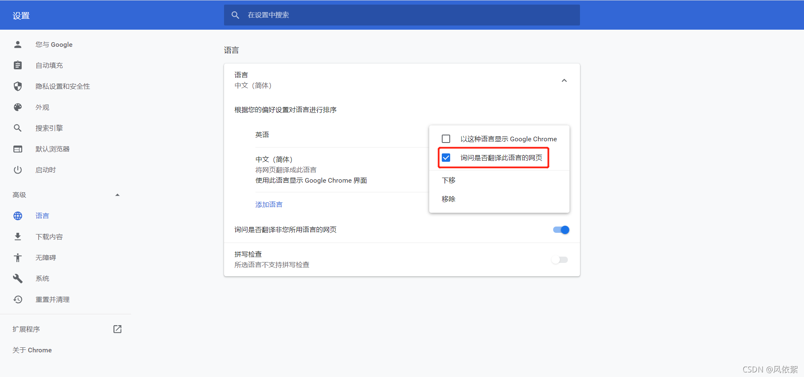Click the restore clock icon for 重置并清理
This screenshot has height=377, width=804.
point(18,299)
